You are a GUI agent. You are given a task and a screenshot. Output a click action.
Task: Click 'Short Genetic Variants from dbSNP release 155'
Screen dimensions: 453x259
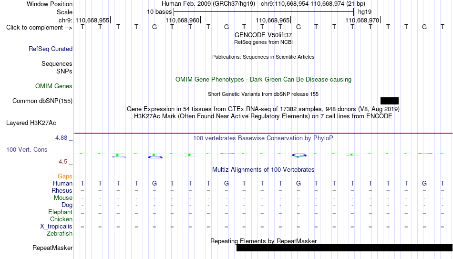click(x=263, y=94)
